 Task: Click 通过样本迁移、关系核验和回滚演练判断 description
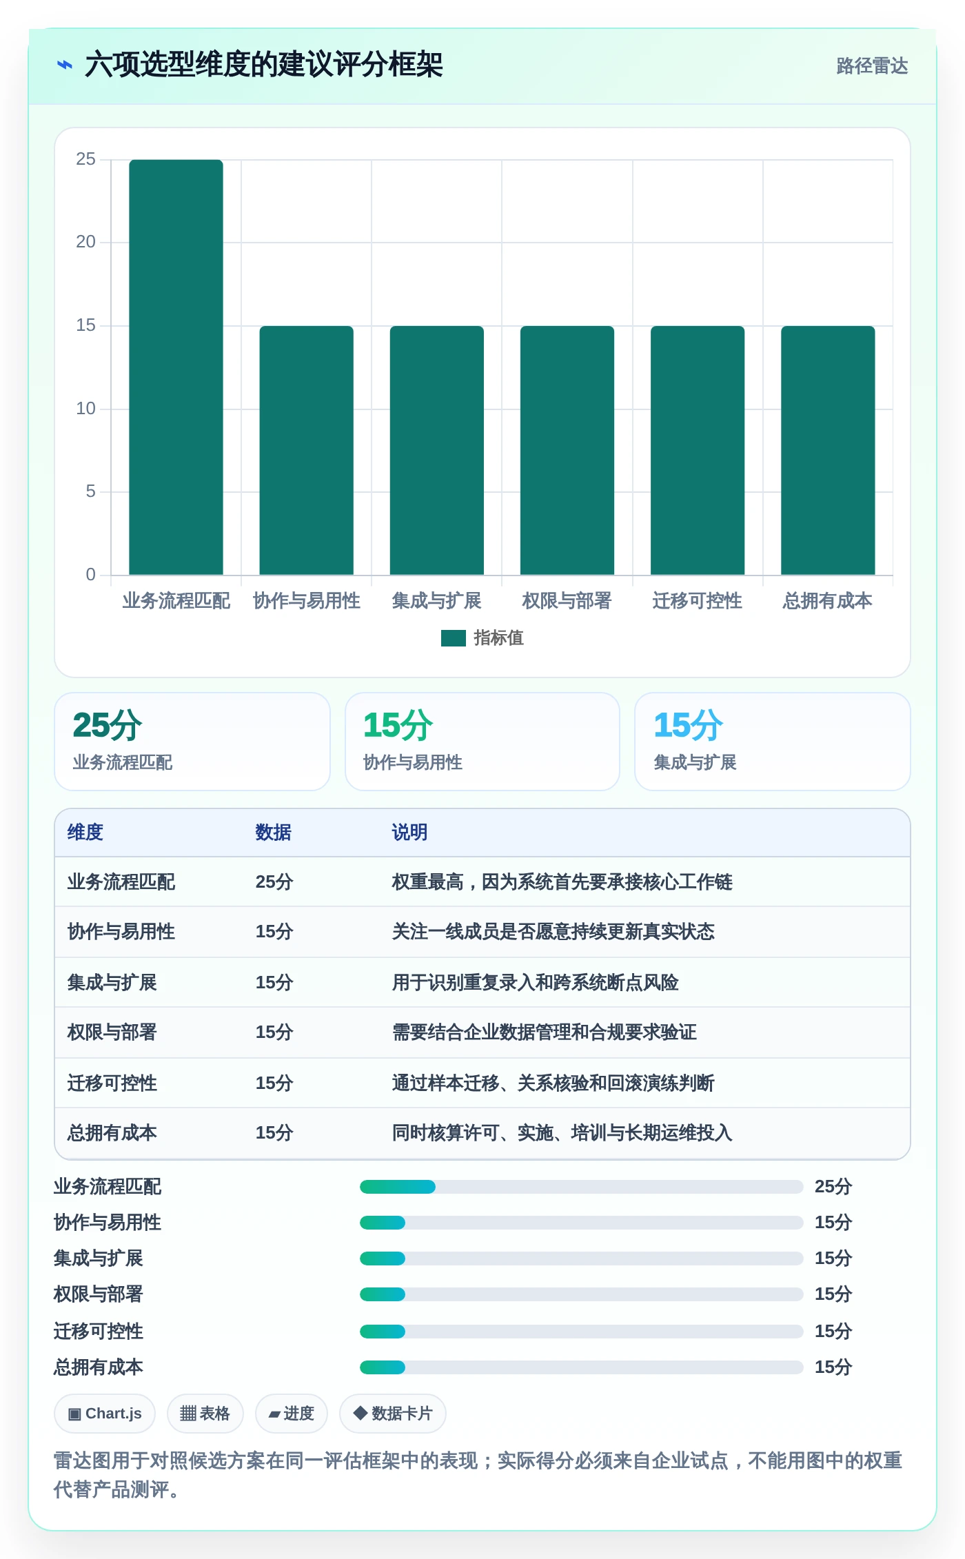click(x=553, y=1083)
